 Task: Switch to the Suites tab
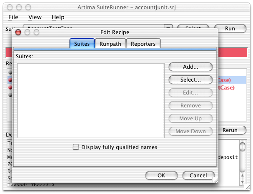pyautogui.click(x=82, y=44)
